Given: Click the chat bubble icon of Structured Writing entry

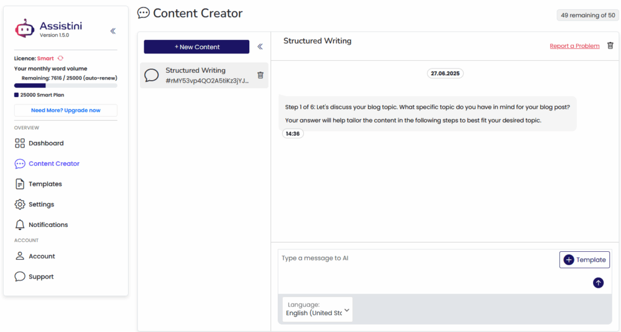Looking at the screenshot, I should point(151,75).
